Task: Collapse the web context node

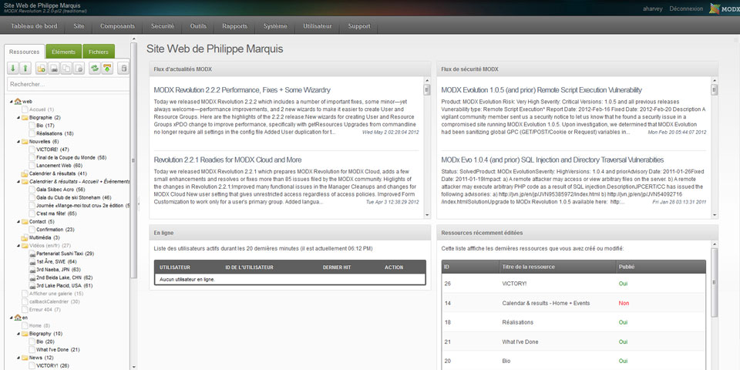Action: [x=12, y=102]
